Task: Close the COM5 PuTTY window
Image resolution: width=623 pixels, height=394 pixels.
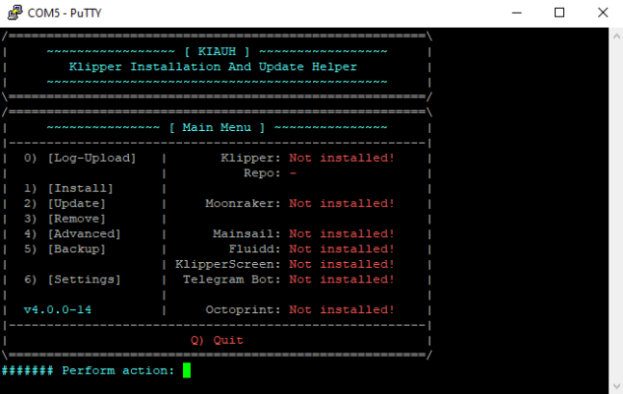Action: pos(602,13)
